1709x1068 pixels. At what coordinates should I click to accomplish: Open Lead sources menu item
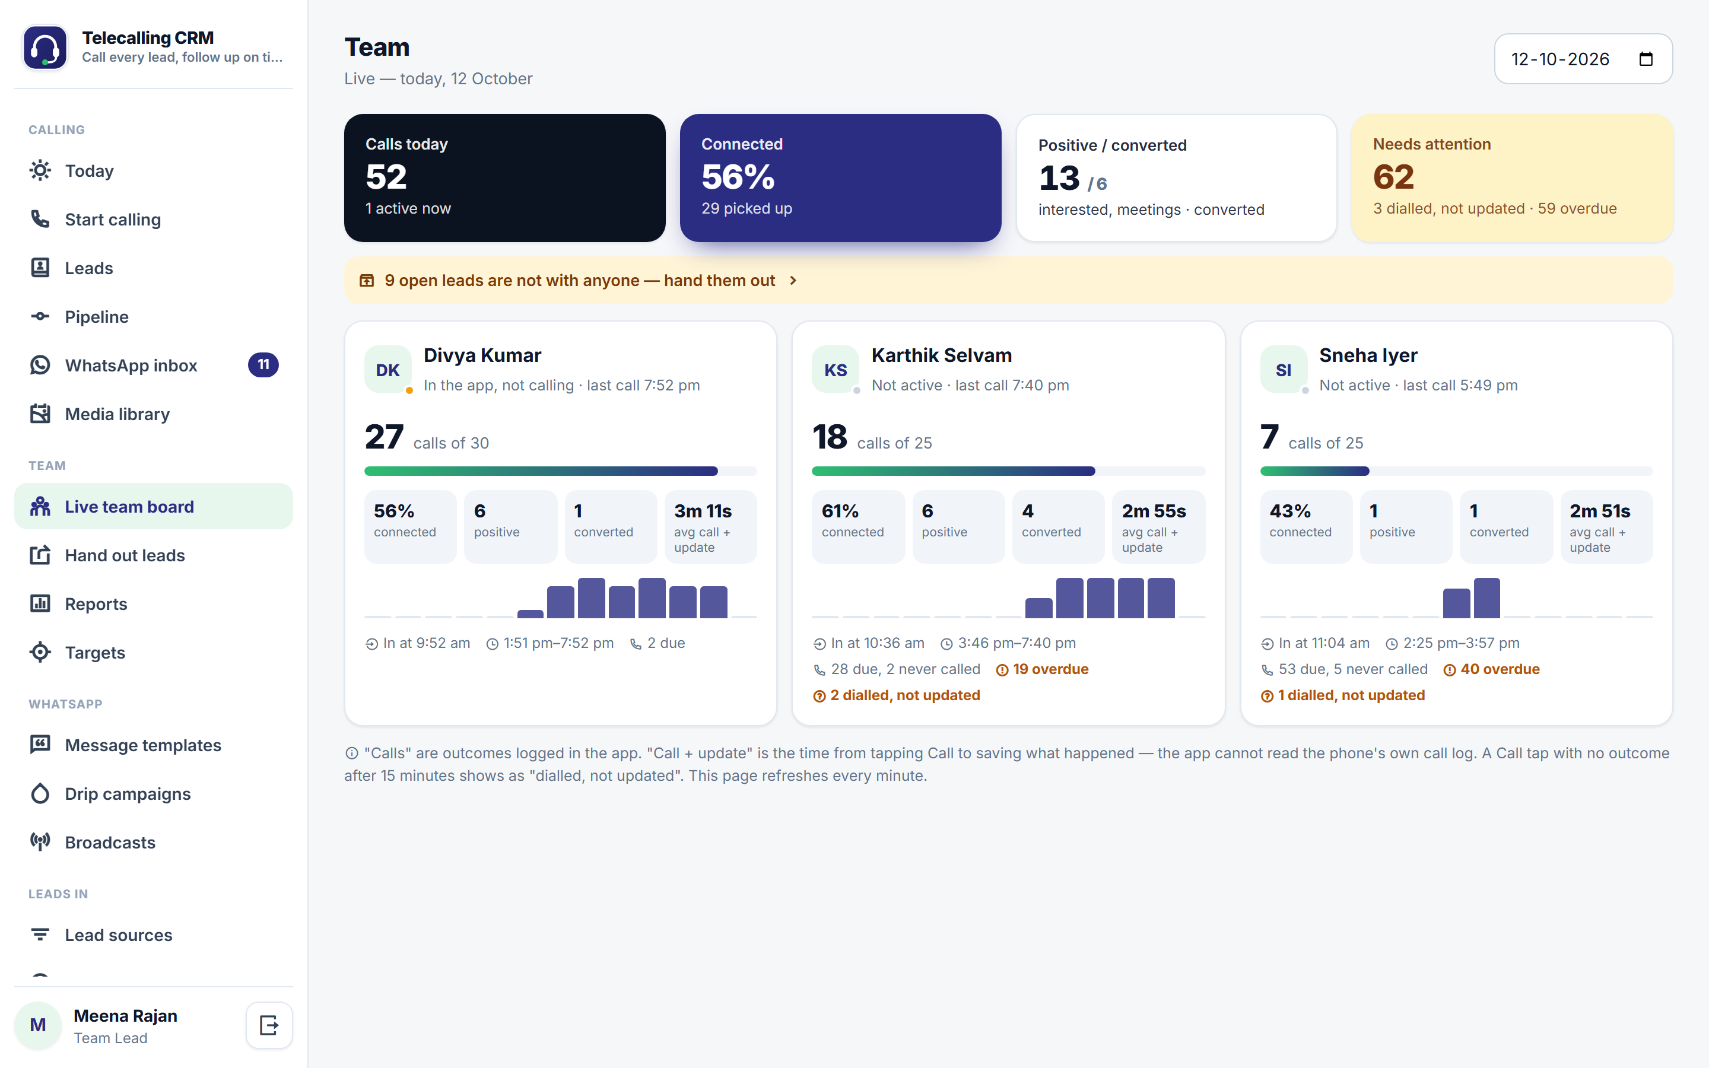click(153, 935)
